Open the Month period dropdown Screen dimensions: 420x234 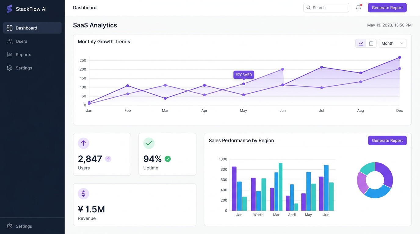[x=393, y=43]
